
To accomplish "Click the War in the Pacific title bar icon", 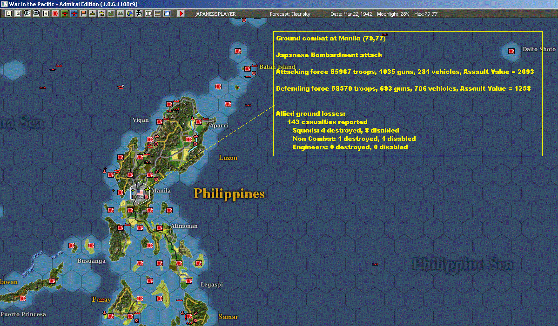I will pos(4,4).
